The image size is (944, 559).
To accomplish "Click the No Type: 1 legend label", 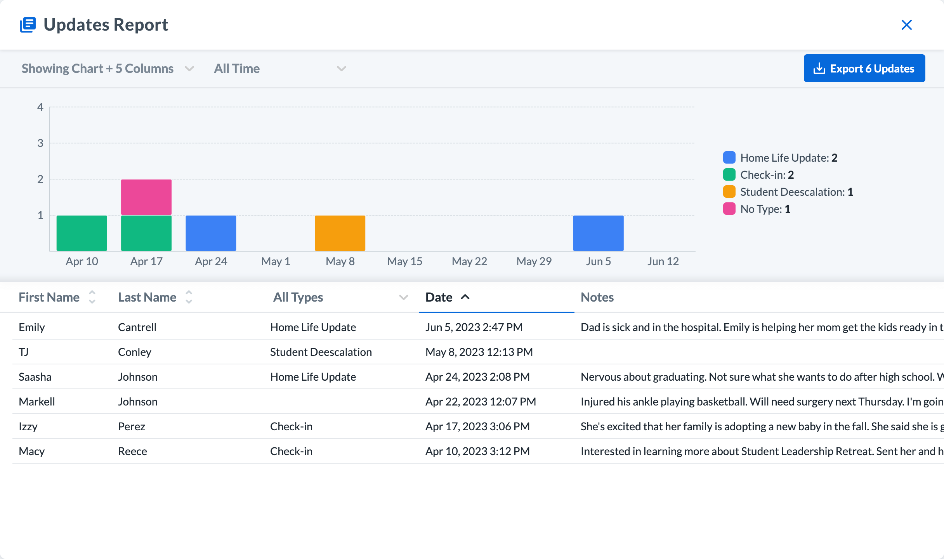I will point(765,209).
